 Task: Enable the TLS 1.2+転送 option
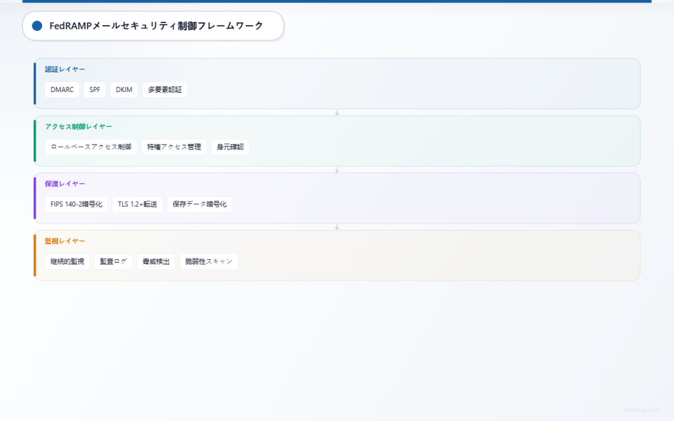[136, 204]
